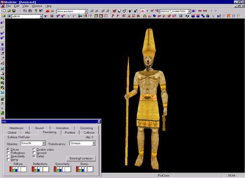Click the blue S8 icon in second toolbar

[x=219, y=16]
